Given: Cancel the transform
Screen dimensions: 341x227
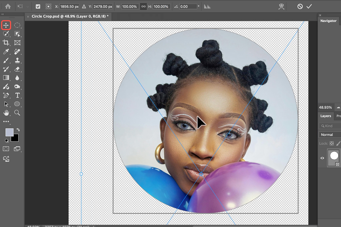Looking at the screenshot, I should [x=300, y=6].
